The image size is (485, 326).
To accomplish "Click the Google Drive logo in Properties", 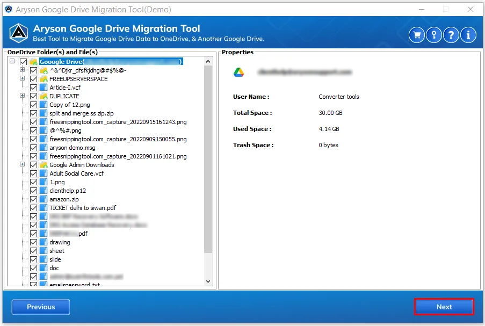I will point(238,73).
